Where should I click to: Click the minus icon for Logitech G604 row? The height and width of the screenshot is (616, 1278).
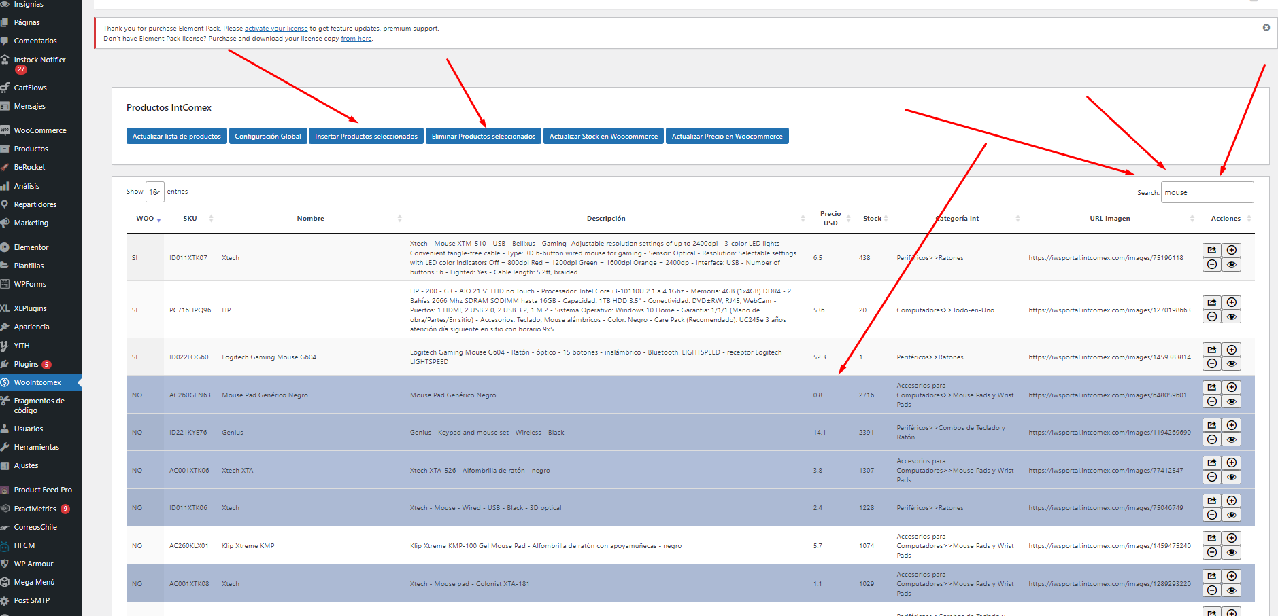click(x=1211, y=364)
